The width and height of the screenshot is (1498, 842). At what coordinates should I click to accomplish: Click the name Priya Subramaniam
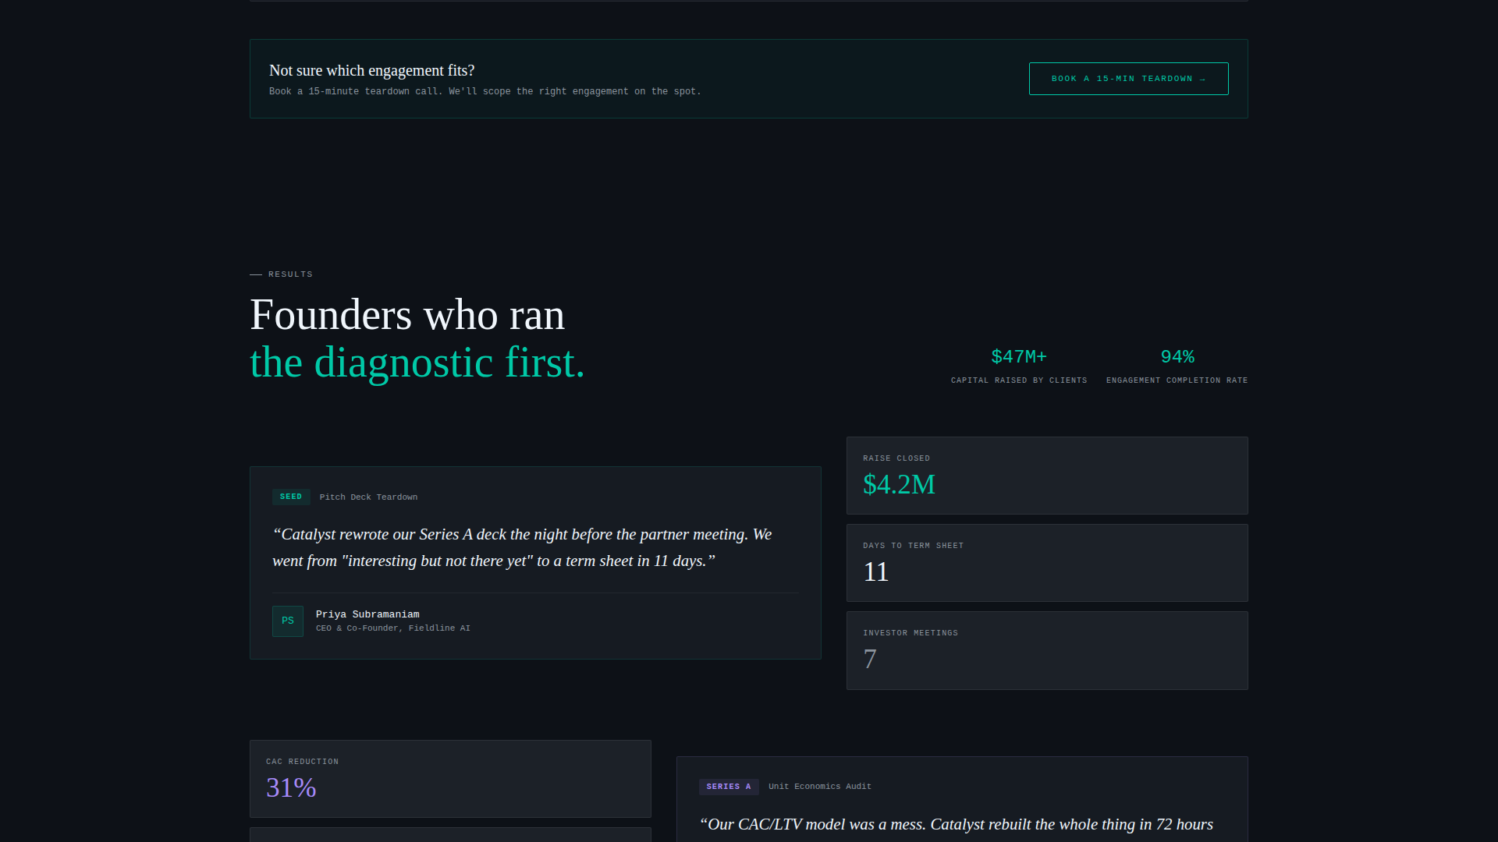367,614
